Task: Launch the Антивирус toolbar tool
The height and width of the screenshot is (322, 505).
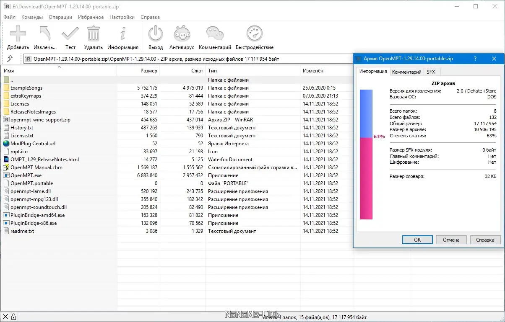Action: (181, 33)
